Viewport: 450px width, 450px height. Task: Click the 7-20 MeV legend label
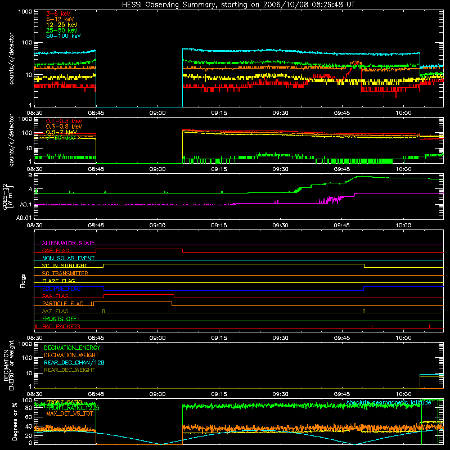(61, 138)
